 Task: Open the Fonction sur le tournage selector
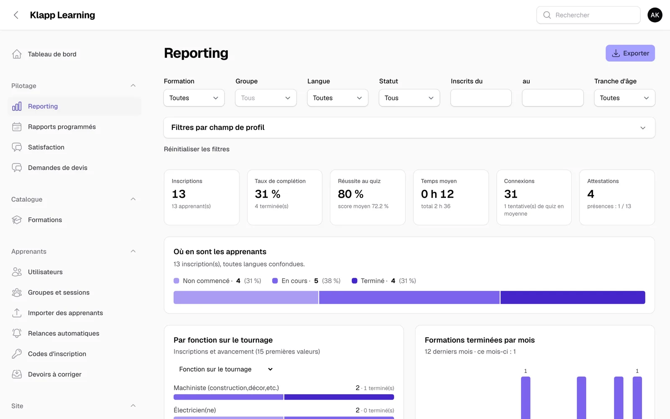[226, 369]
